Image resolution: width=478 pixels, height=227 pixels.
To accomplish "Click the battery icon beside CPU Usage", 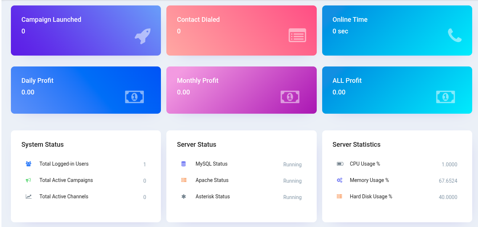I will [340, 164].
